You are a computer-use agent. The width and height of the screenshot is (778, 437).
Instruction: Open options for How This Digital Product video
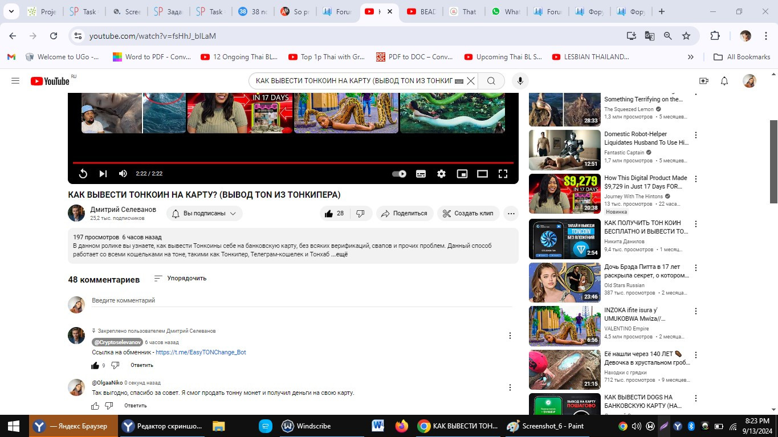pos(695,179)
